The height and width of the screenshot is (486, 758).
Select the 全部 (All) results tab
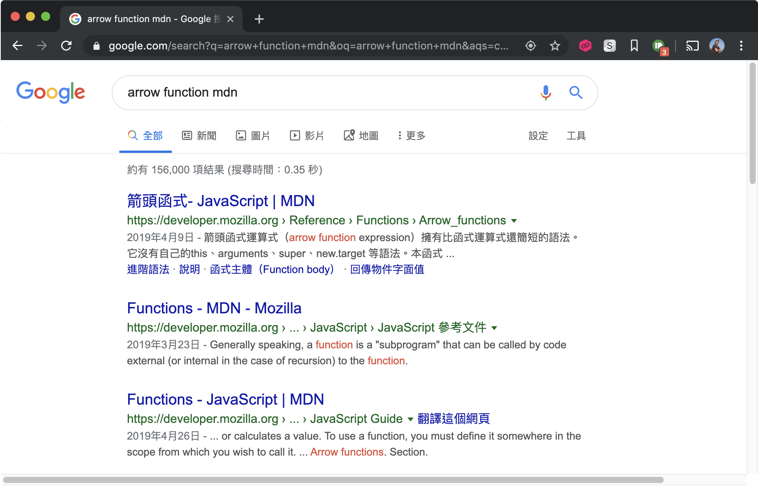tap(146, 136)
